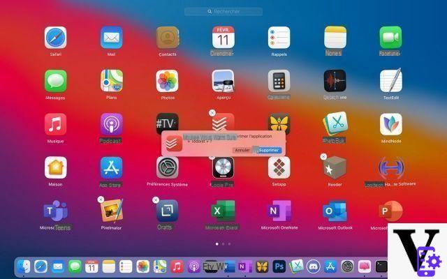447x279 pixels.
Task: Launch MindNode app
Action: pos(391,124)
